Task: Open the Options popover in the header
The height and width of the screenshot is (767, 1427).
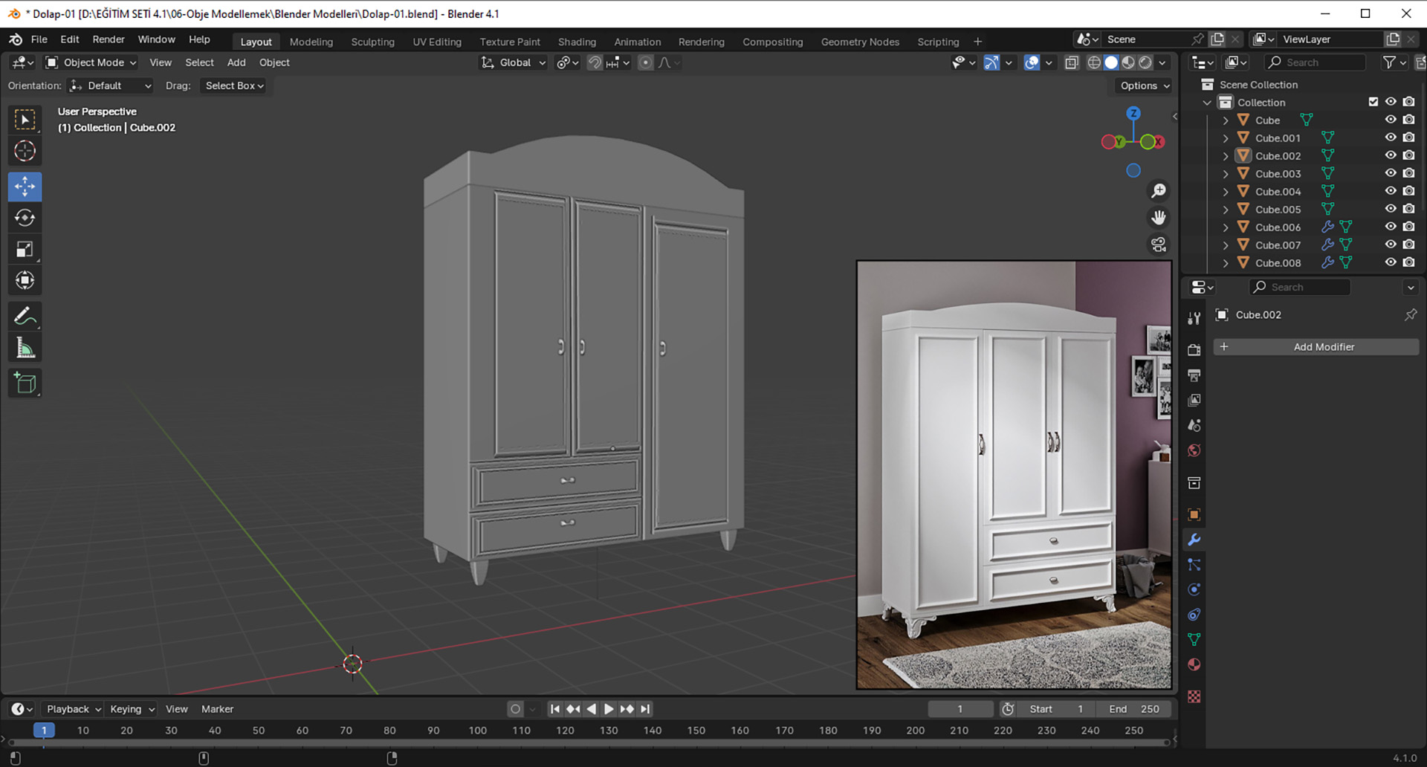Action: point(1142,85)
